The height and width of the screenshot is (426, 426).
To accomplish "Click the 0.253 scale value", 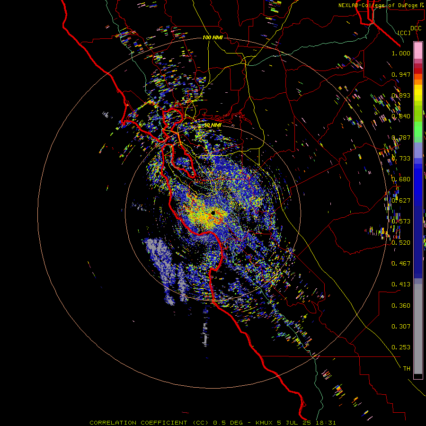I will [x=401, y=347].
